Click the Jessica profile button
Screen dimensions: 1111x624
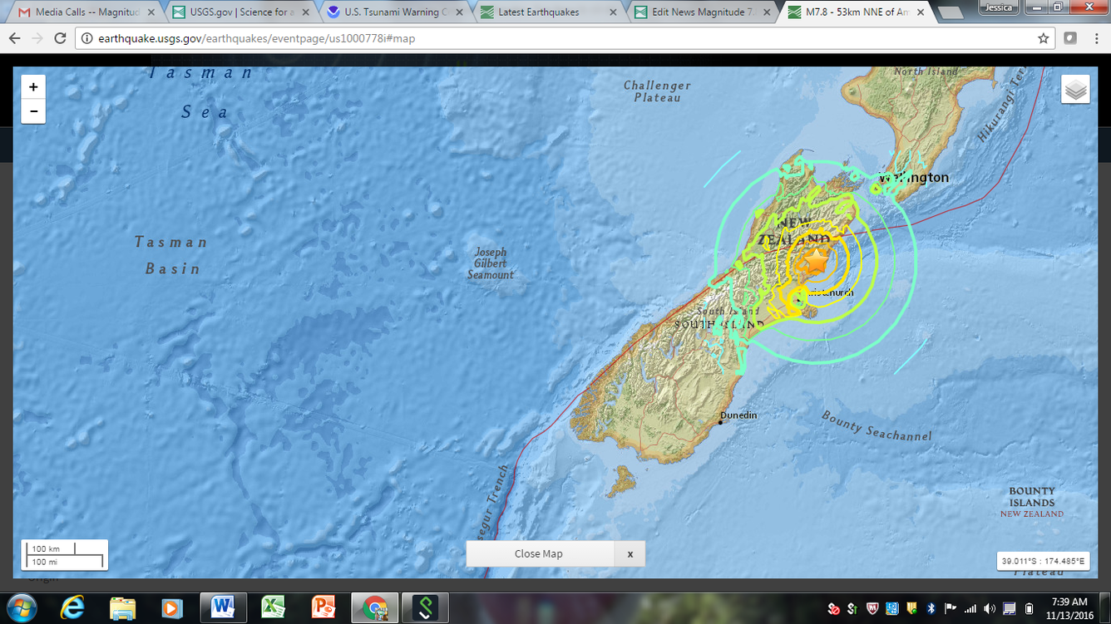[999, 7]
